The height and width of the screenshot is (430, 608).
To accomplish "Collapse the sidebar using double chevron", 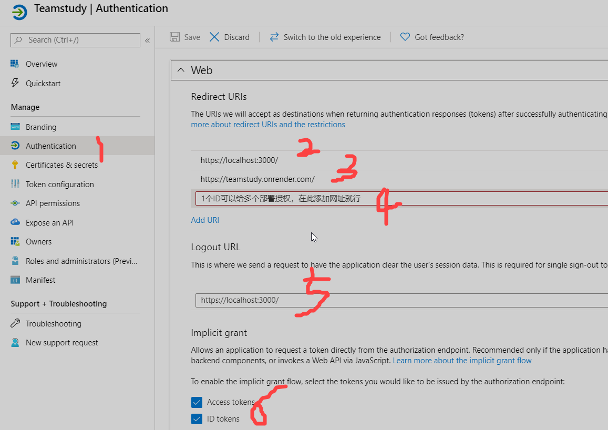I will (148, 40).
